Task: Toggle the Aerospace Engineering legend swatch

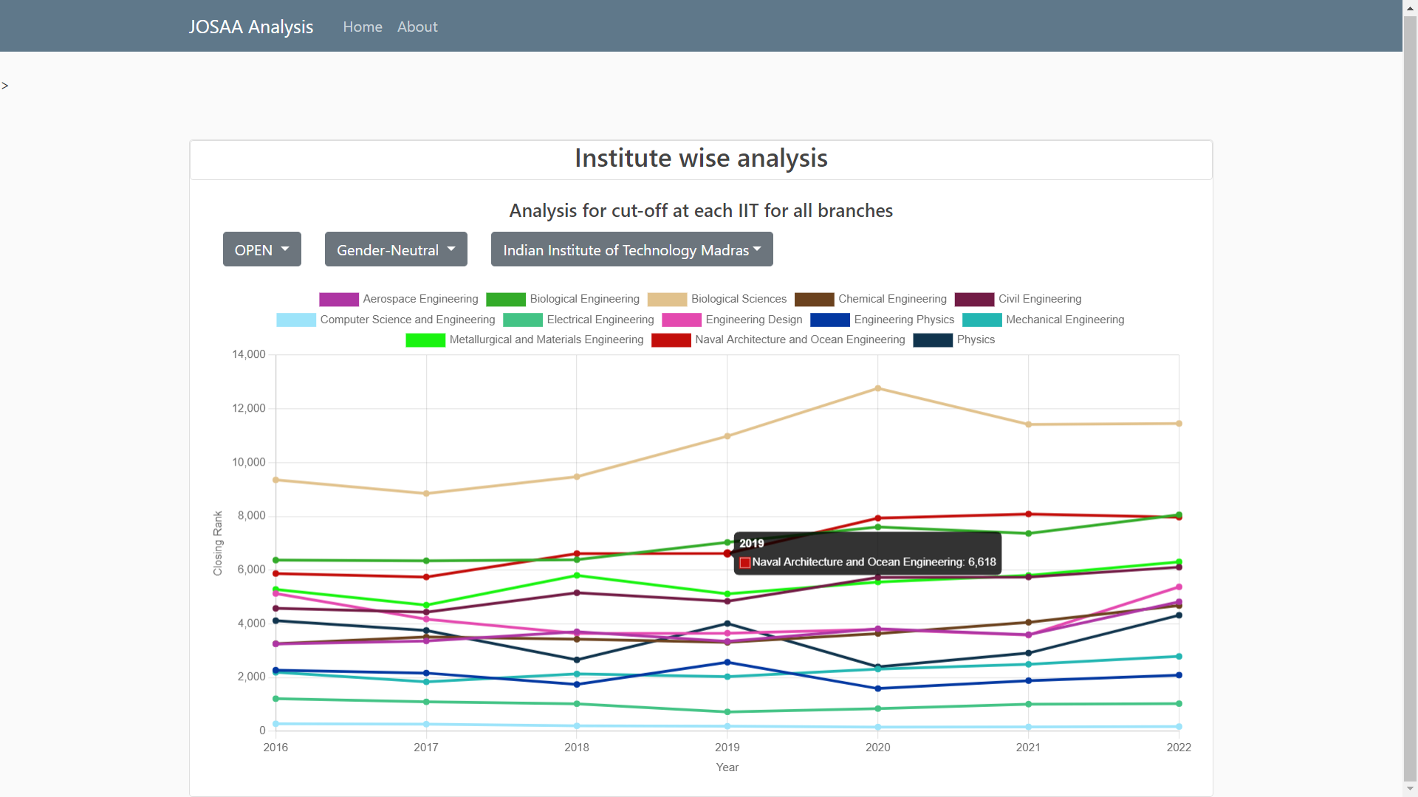Action: coord(338,299)
